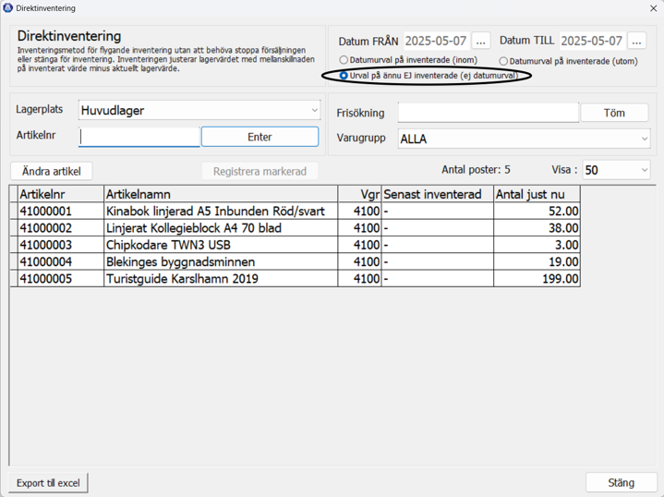Click Registrera markerad button
Viewport: 664px width, 497px height.
click(x=260, y=171)
